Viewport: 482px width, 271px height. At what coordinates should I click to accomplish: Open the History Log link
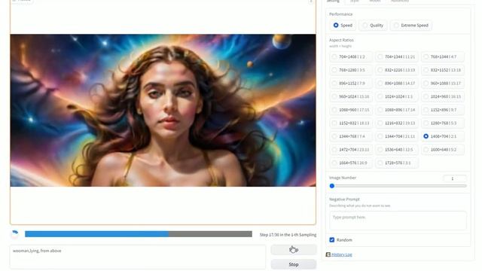point(341,254)
